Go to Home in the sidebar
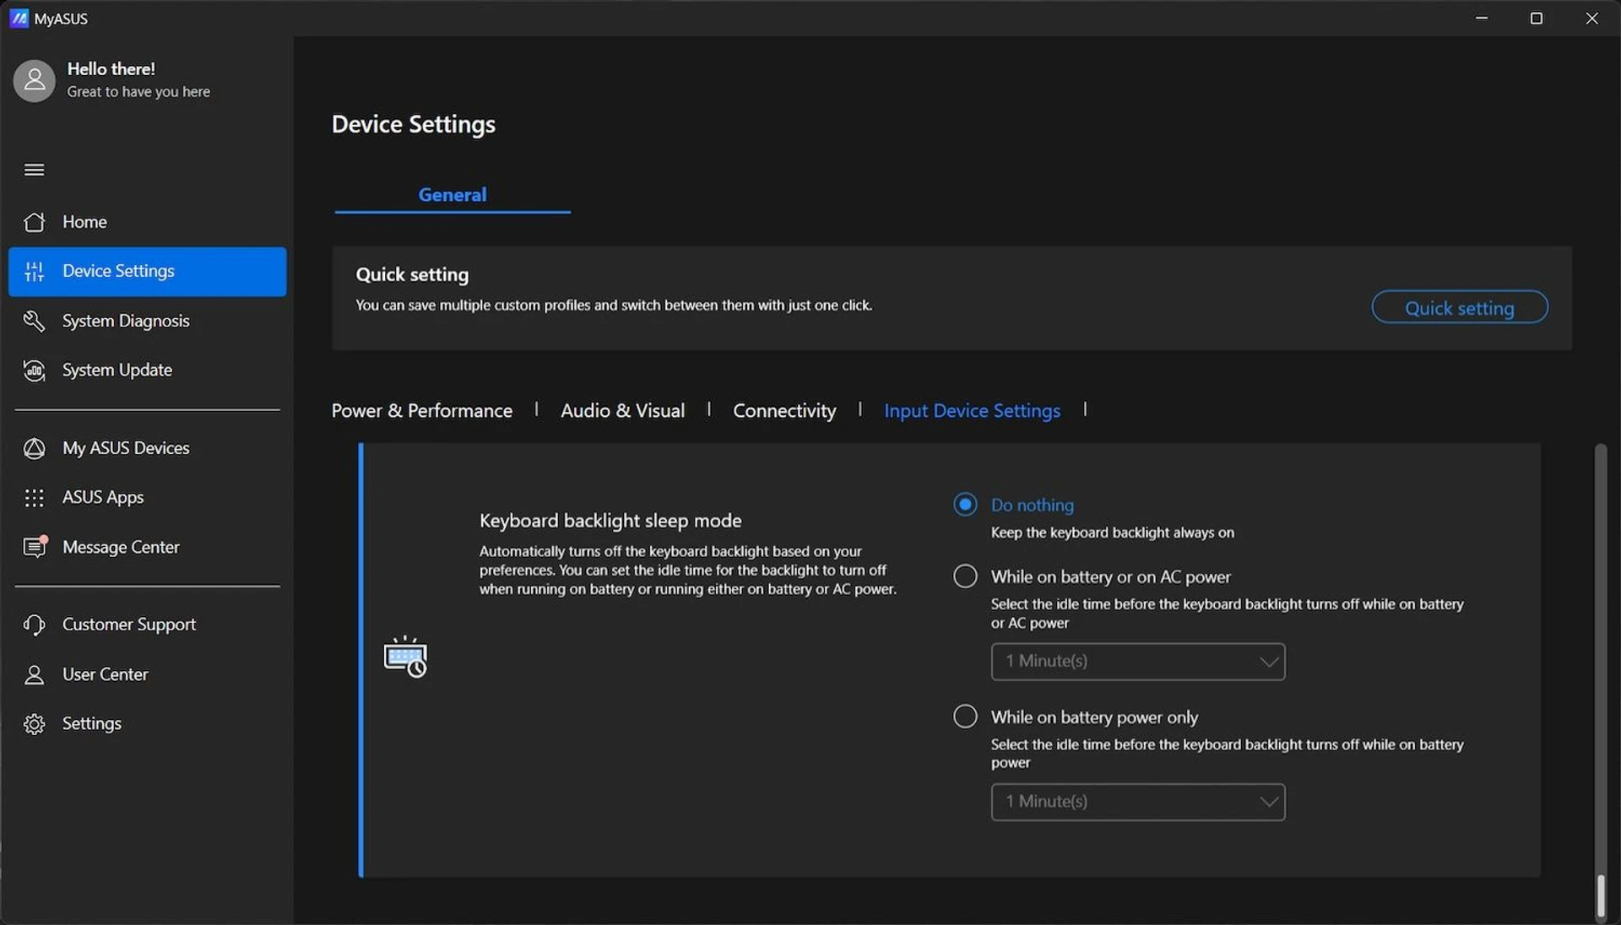The height and width of the screenshot is (925, 1621). tap(148, 222)
